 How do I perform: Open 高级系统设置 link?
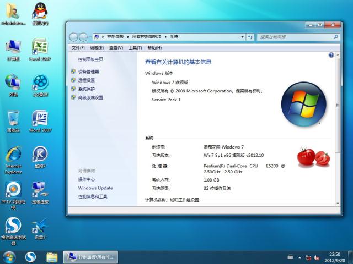pos(90,97)
